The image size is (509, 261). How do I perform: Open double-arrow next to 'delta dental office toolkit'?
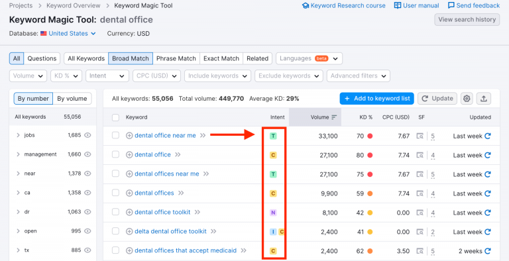[x=213, y=231]
